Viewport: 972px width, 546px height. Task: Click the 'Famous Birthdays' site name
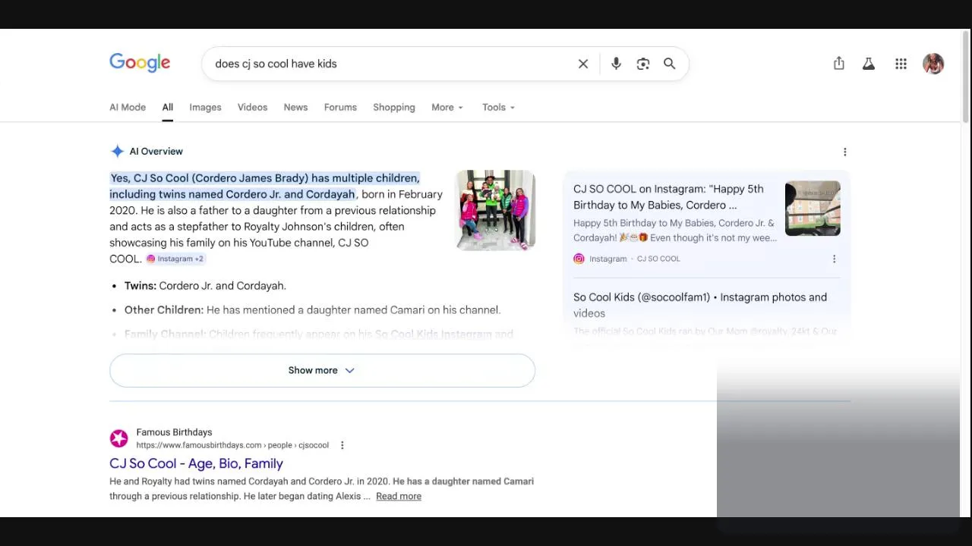click(x=174, y=432)
